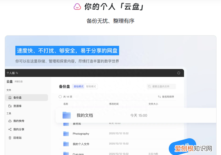This screenshot has height=155, width=221.
Task: Click the 共 14 项 item count text
Action: point(68,97)
